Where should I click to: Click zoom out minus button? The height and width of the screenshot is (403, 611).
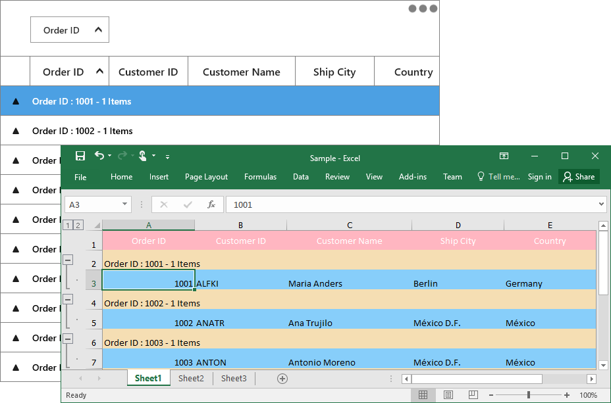491,395
